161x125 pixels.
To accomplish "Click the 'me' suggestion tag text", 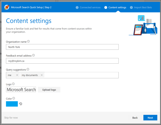I will click(x=10, y=75).
